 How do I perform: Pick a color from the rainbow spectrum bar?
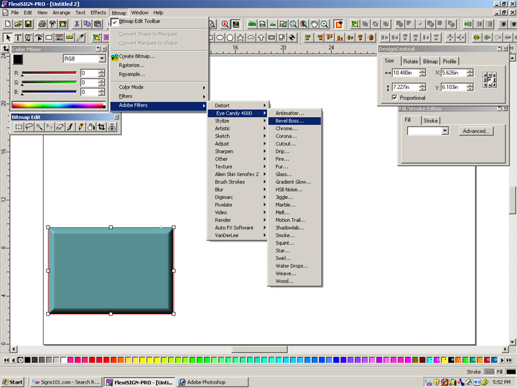[x=59, y=106]
